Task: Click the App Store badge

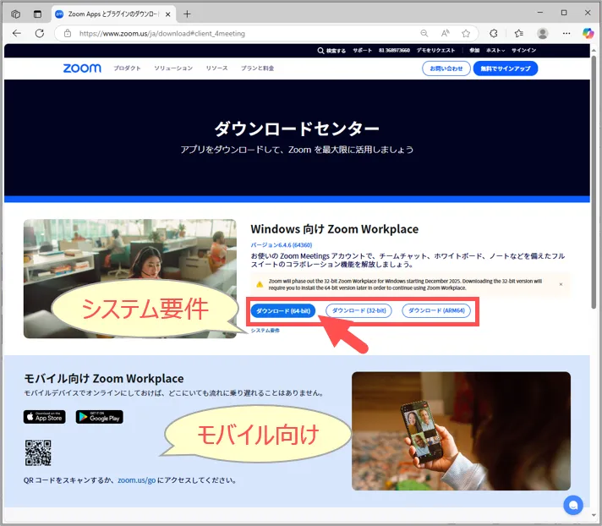Action: [x=45, y=417]
